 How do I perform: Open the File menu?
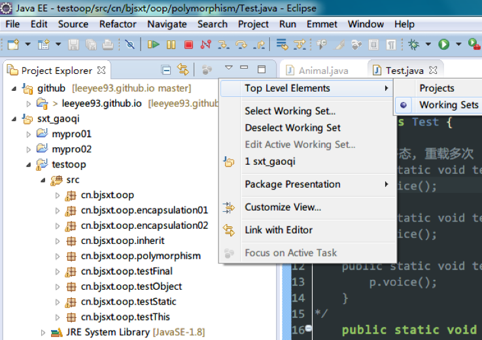(x=12, y=24)
